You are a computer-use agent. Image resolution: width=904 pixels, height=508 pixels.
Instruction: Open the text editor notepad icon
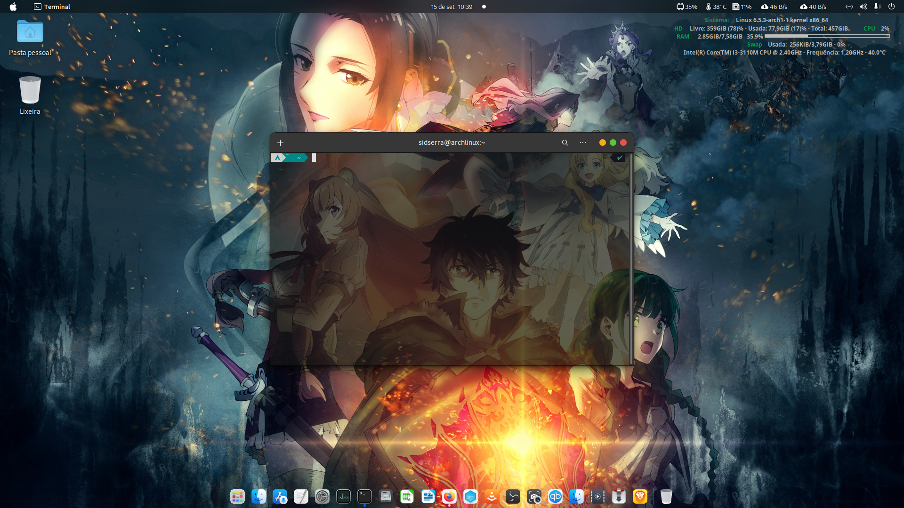(301, 496)
